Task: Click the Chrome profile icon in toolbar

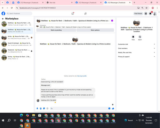Action: (x=153, y=8)
